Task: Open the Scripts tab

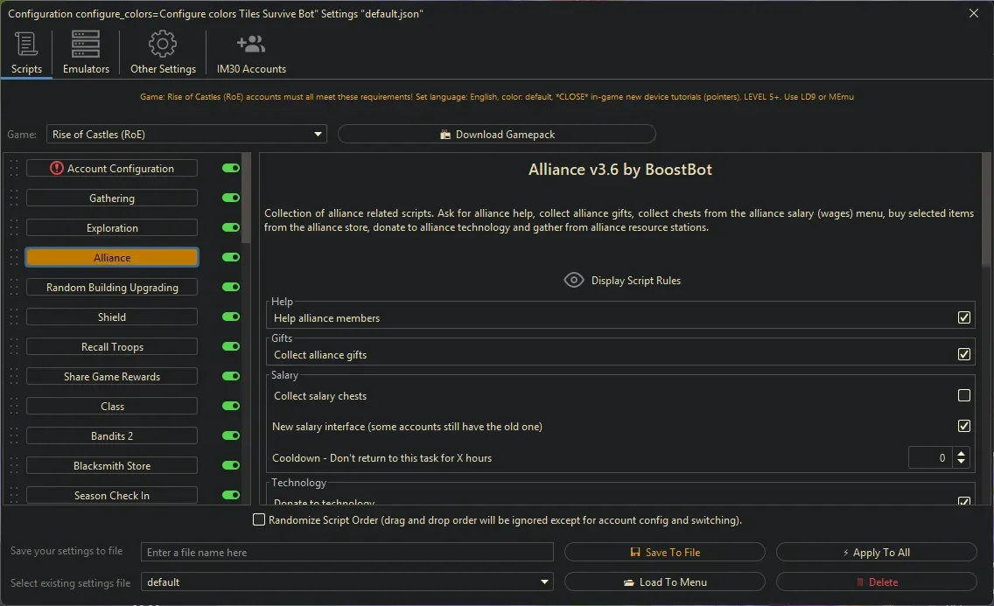Action: tap(26, 52)
